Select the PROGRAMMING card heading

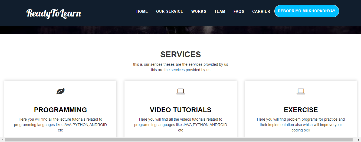point(60,110)
